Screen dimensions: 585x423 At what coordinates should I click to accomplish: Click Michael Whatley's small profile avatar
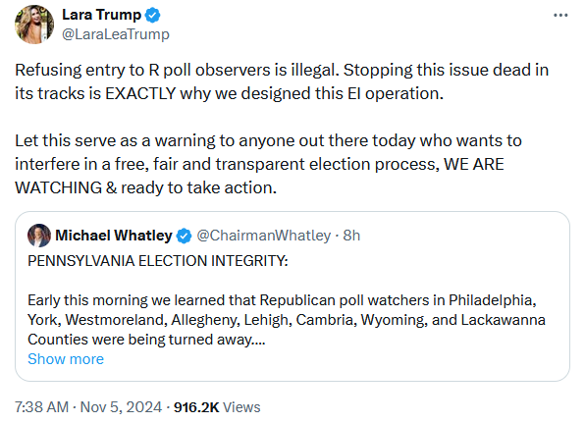[x=39, y=236]
